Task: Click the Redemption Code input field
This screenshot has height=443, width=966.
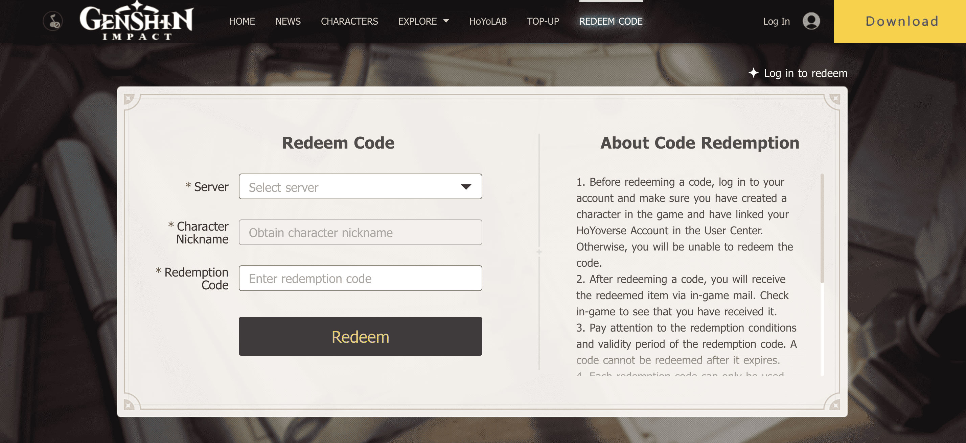Action: 361,278
